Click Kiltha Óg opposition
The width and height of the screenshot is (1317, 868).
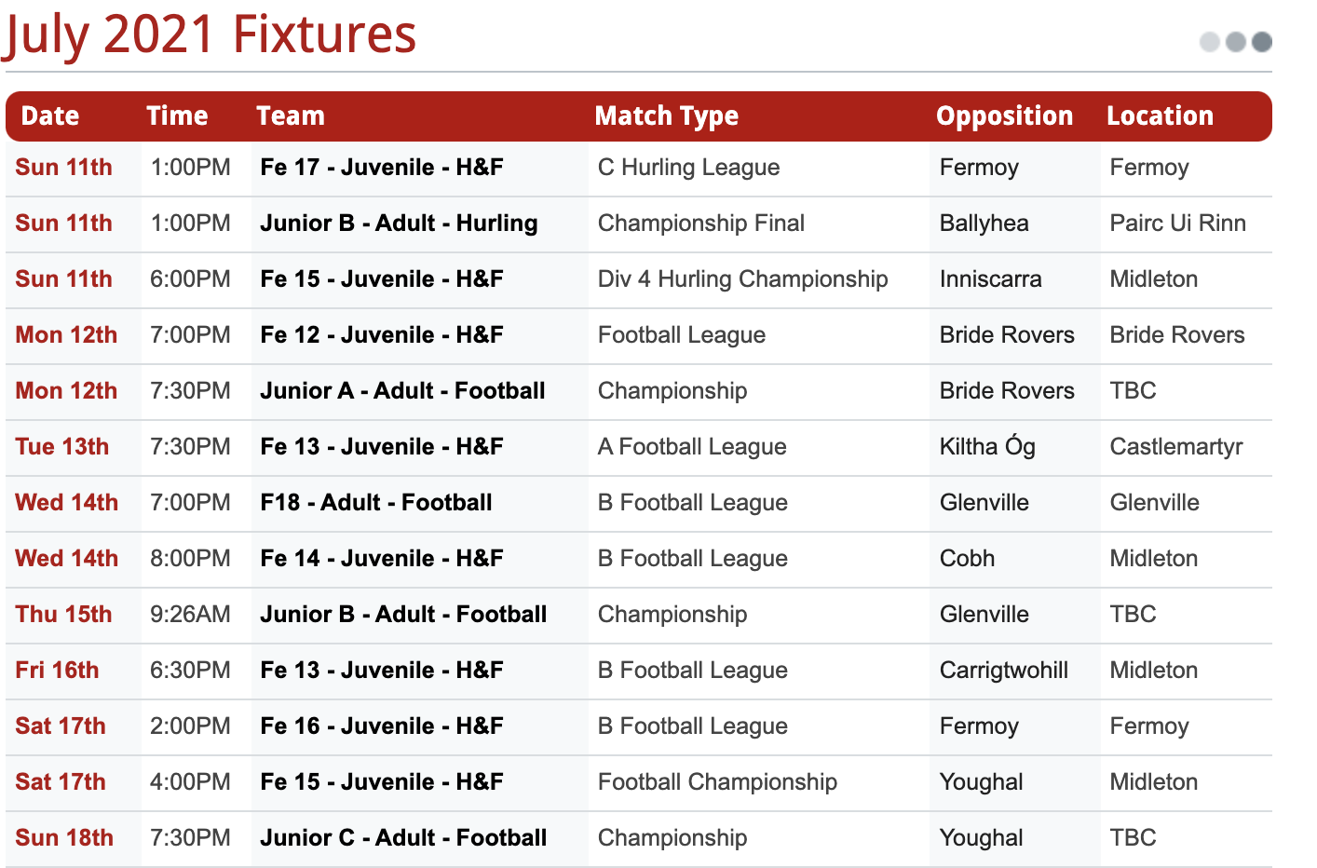(x=986, y=447)
